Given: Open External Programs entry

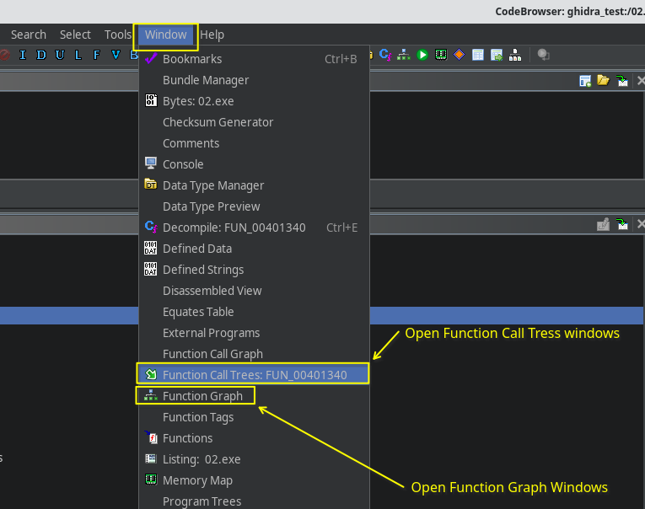Looking at the screenshot, I should (x=254, y=333).
